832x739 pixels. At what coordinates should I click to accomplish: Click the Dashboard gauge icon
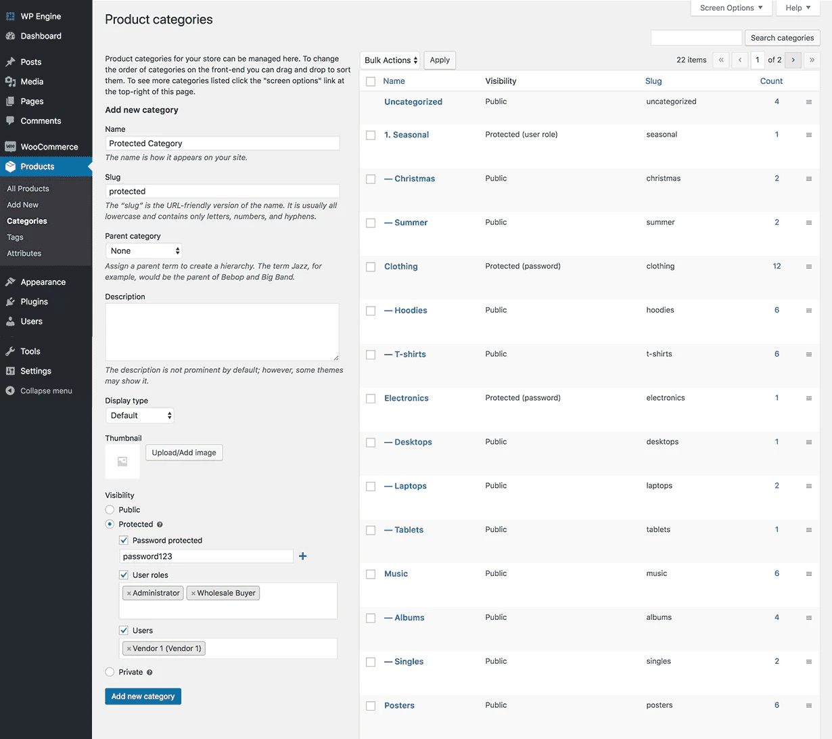(x=10, y=36)
